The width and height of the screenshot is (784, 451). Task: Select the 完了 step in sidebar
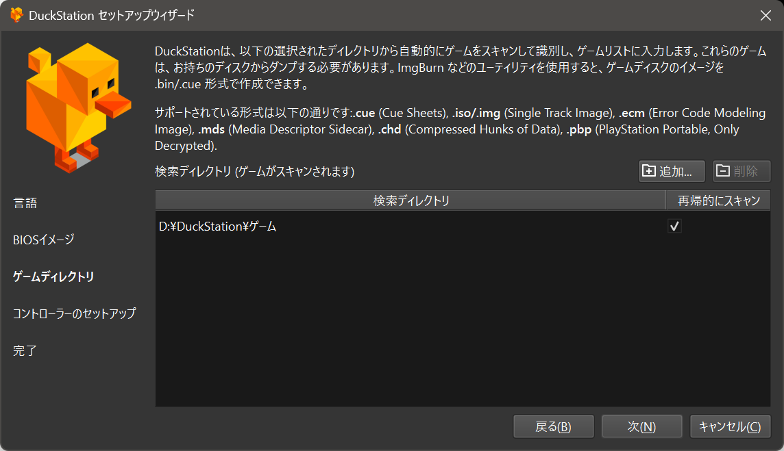tap(25, 350)
